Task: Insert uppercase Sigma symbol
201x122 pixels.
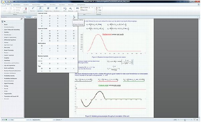Action: tap(58, 38)
